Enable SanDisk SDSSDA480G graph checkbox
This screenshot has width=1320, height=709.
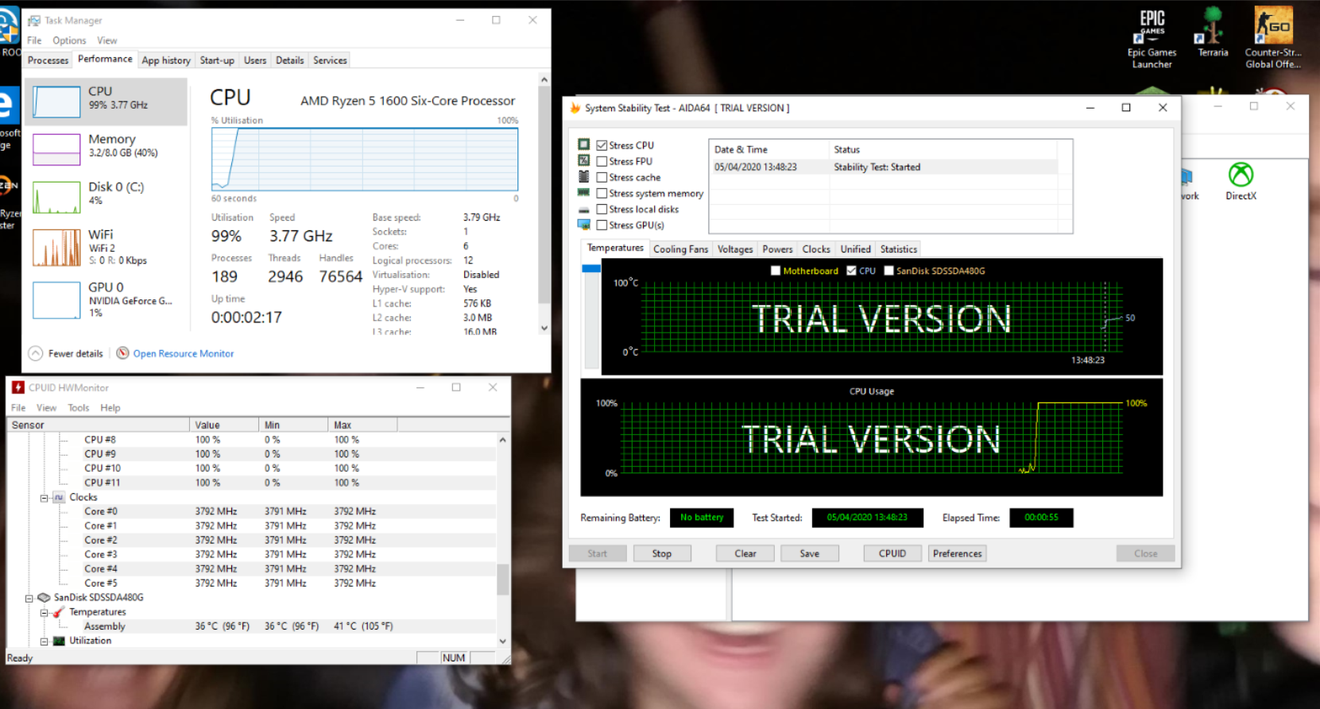click(888, 271)
